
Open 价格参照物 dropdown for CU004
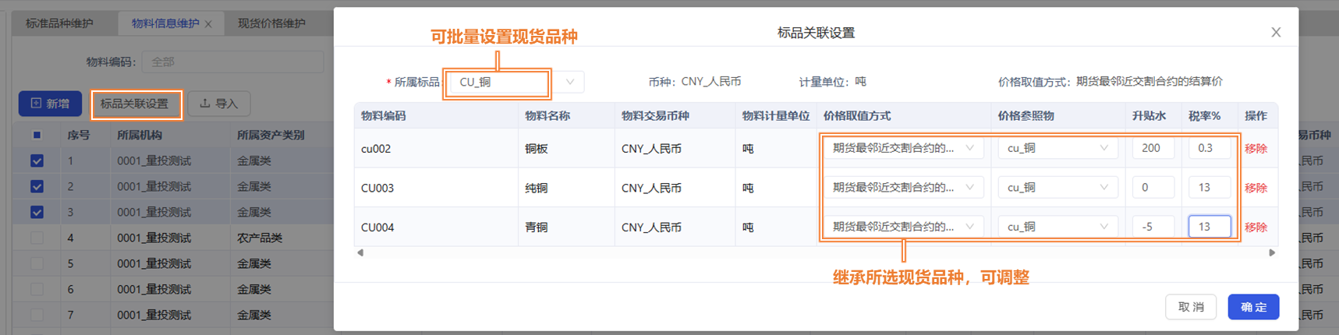pyautogui.click(x=1057, y=227)
